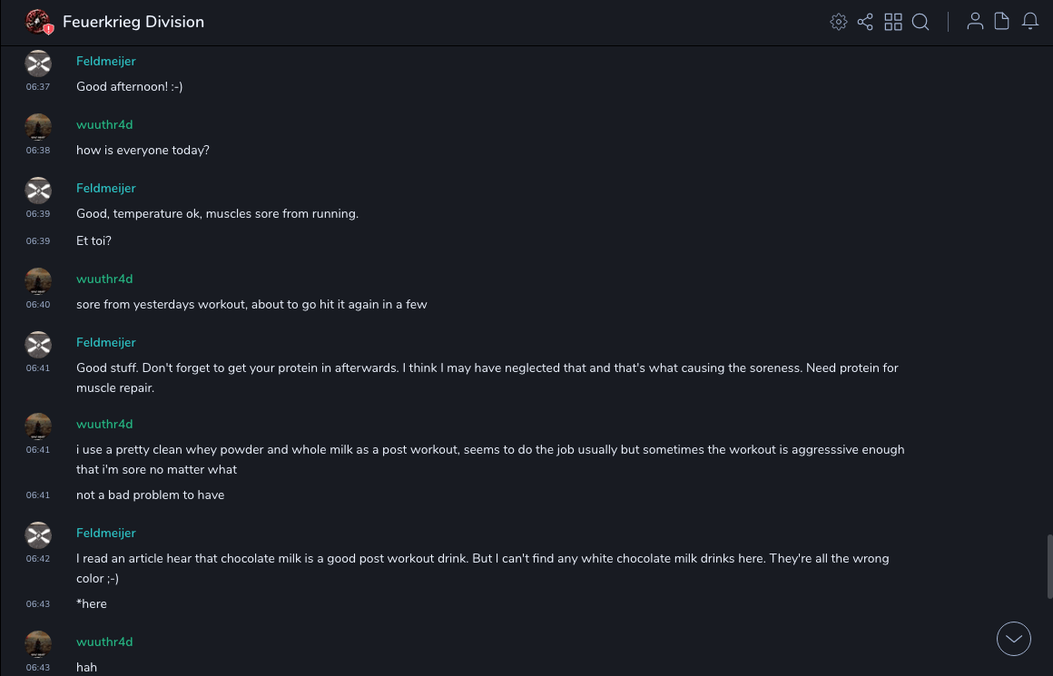Image resolution: width=1053 pixels, height=676 pixels.
Task: Search messages with magnifier icon
Action: click(920, 22)
